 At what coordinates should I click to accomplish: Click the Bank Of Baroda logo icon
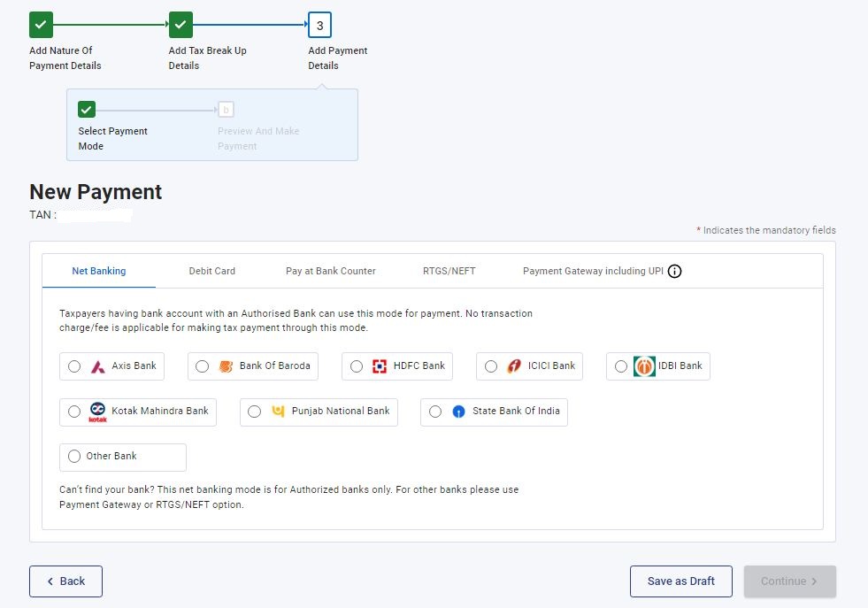point(226,366)
